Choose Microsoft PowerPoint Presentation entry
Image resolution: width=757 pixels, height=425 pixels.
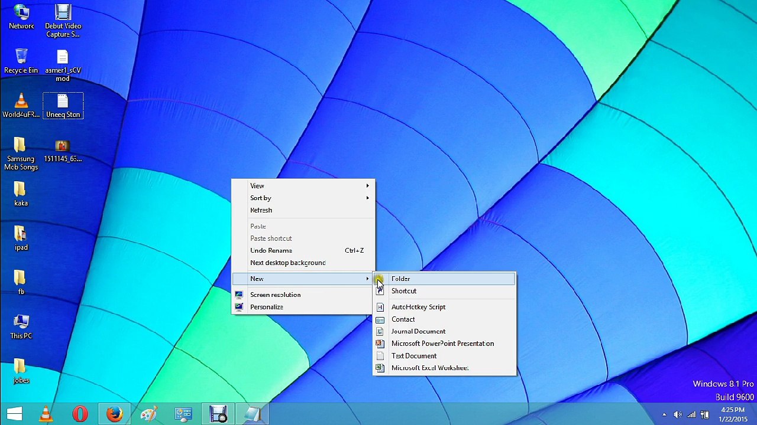444,344
